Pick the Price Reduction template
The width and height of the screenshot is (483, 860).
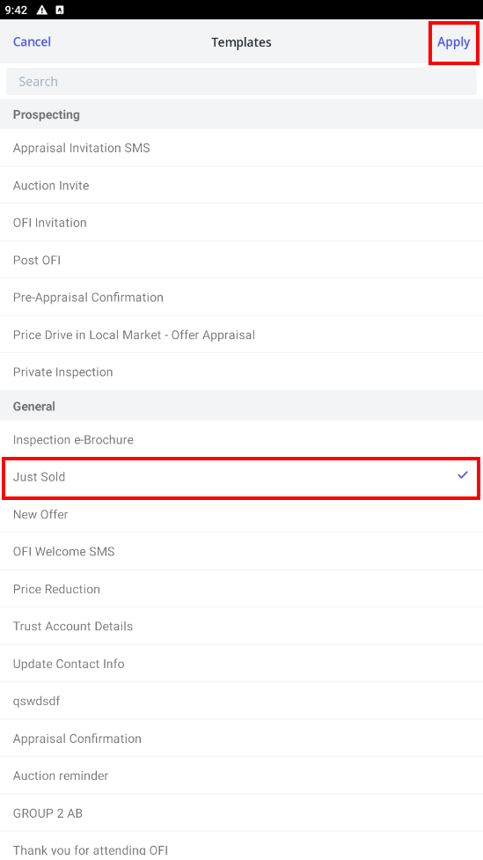click(241, 589)
